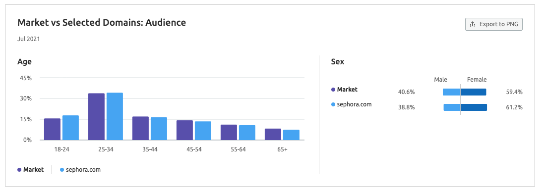The height and width of the screenshot is (191, 542).
Task: Click the Market male bar segment
Action: click(x=451, y=92)
